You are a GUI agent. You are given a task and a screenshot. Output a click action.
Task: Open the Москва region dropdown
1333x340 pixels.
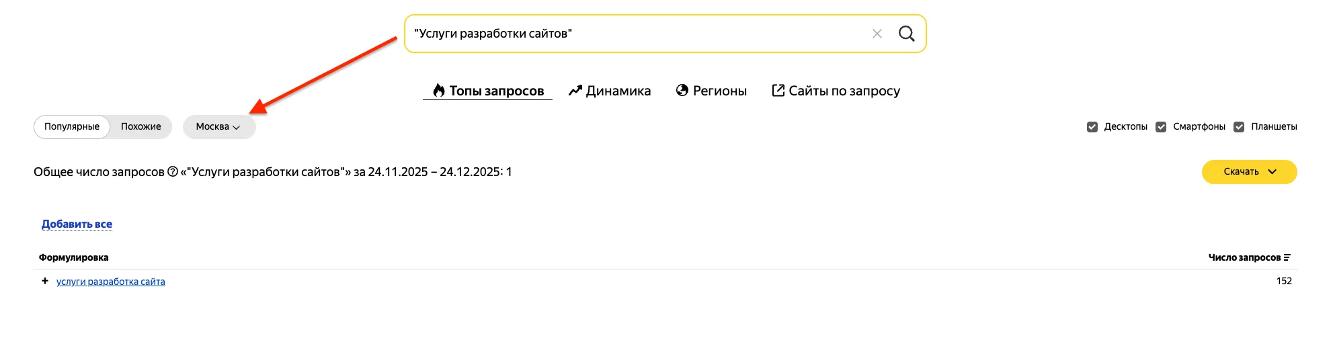pos(218,127)
